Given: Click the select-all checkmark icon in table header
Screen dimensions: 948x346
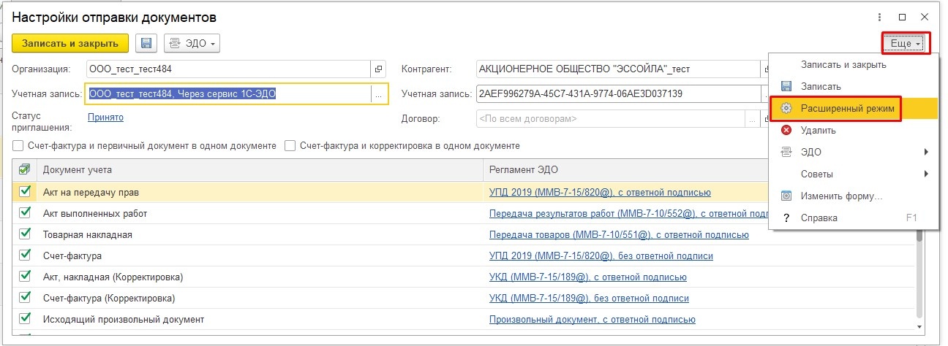Looking at the screenshot, I should [x=25, y=169].
